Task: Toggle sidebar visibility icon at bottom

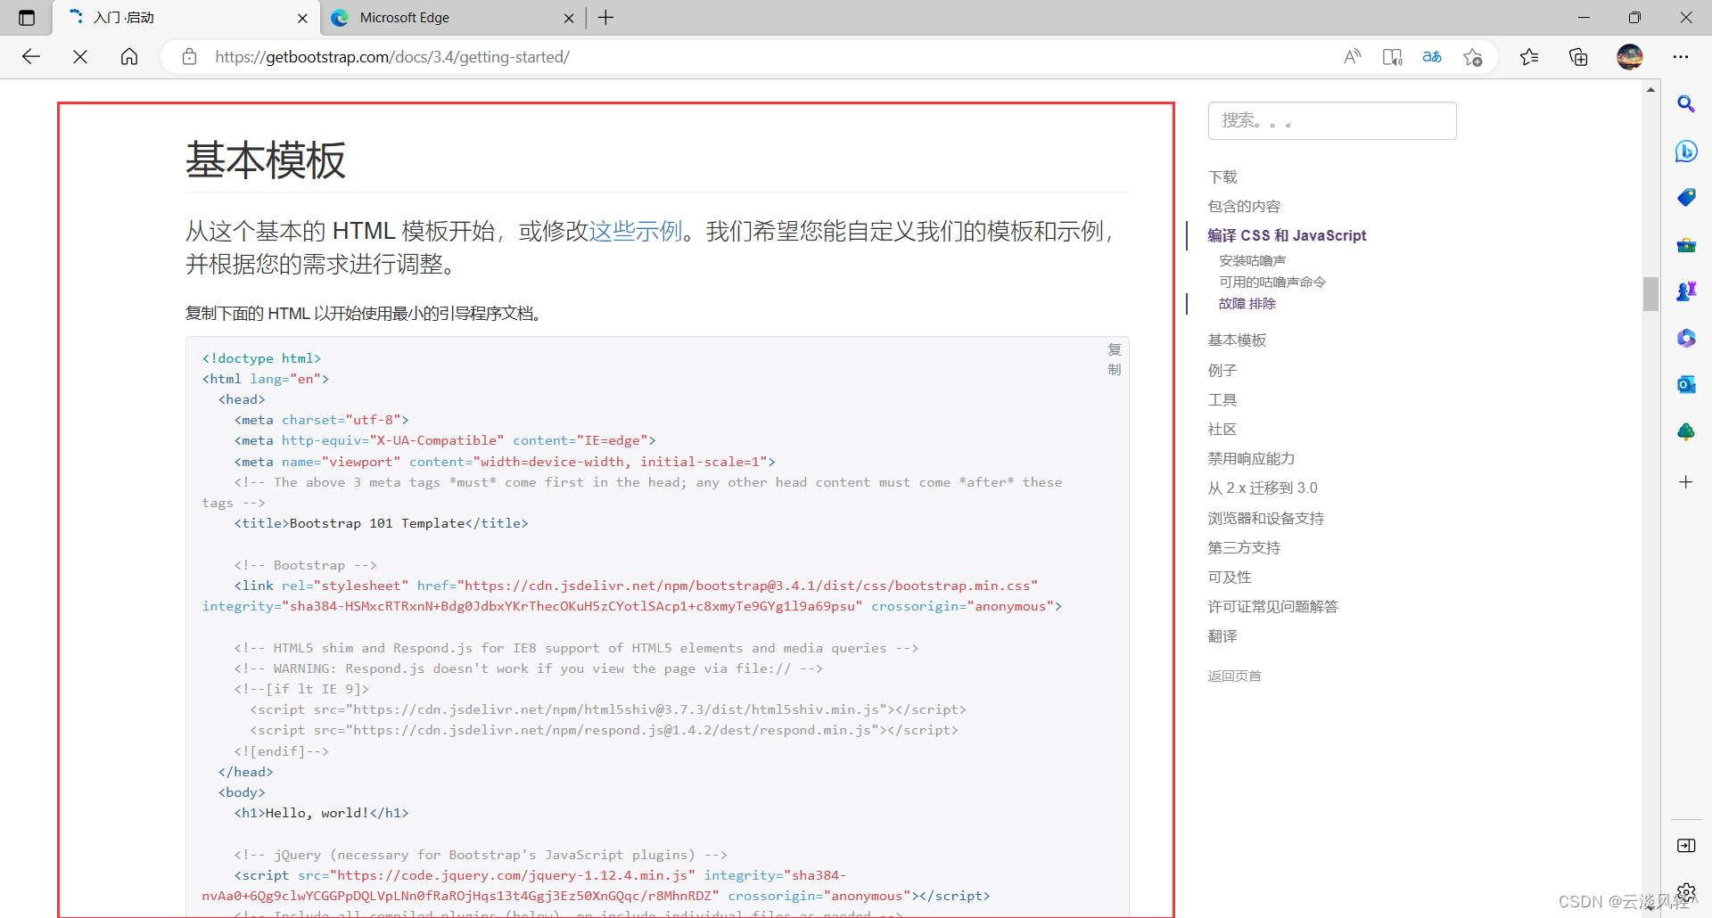Action: (x=1686, y=846)
